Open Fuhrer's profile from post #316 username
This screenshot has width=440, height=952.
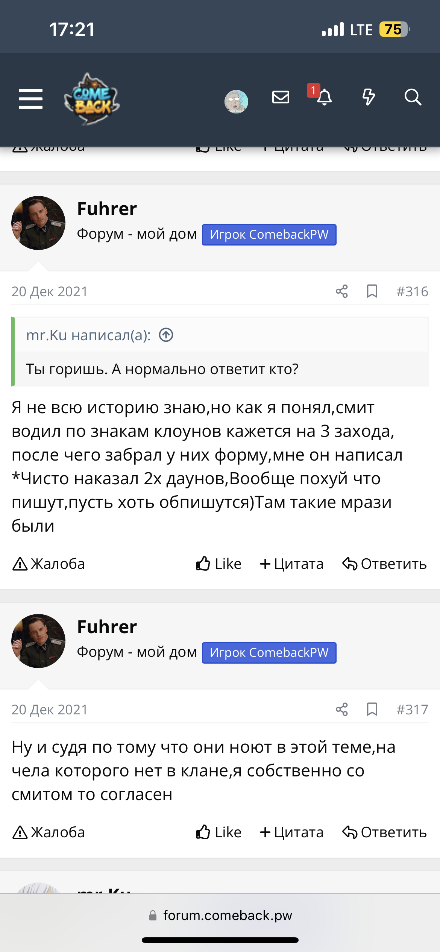[x=107, y=209]
